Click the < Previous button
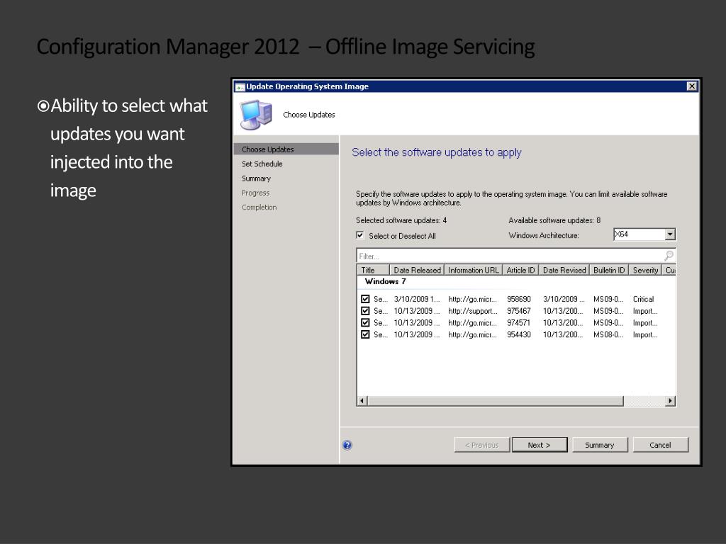This screenshot has width=726, height=544. point(482,445)
